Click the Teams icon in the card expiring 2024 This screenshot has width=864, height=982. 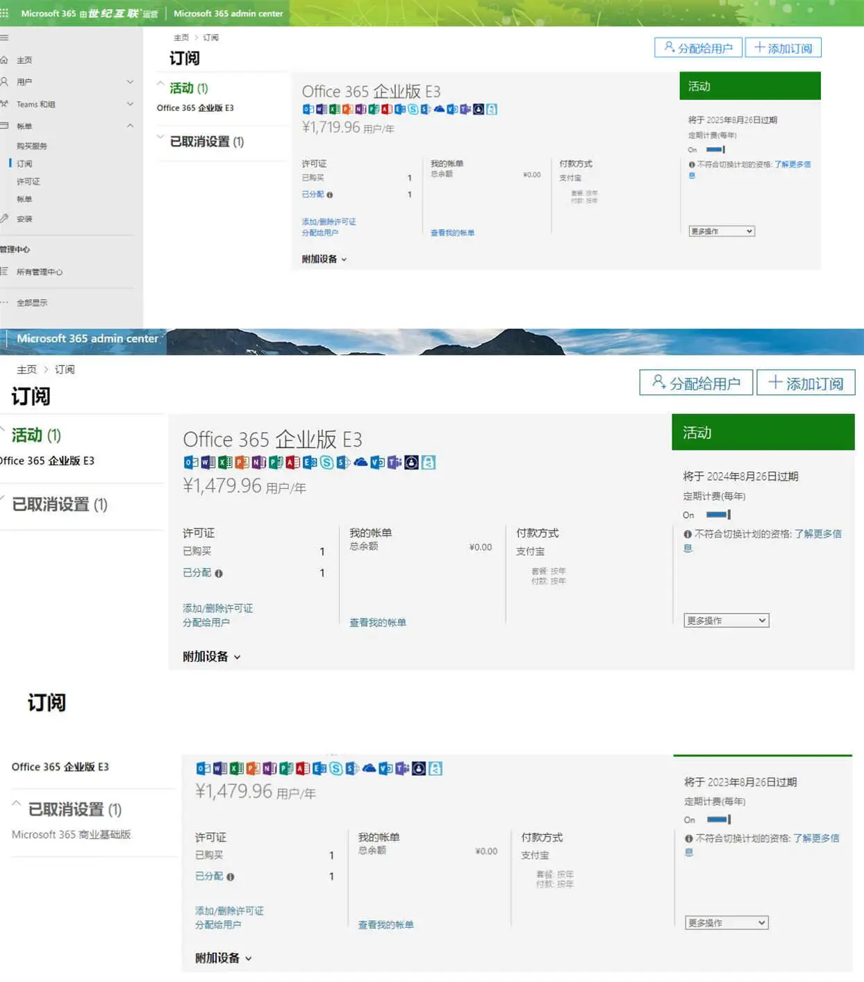click(394, 462)
